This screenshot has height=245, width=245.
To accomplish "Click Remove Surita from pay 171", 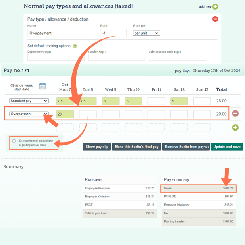I will (186, 147).
